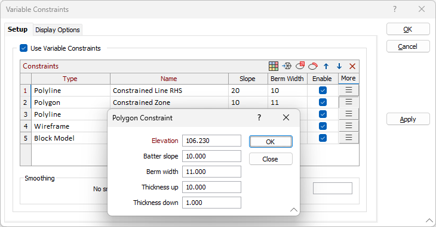
Task: Switch to the Display Options tab
Action: point(57,30)
